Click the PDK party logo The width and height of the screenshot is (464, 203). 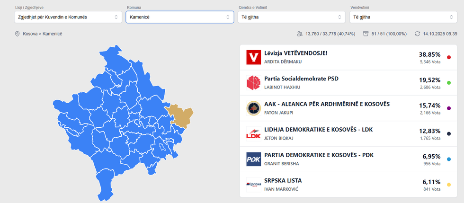pyautogui.click(x=254, y=159)
